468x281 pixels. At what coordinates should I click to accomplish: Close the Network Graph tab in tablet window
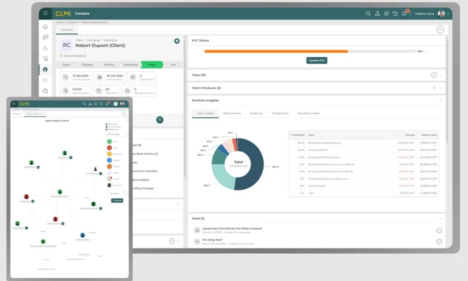(x=41, y=114)
